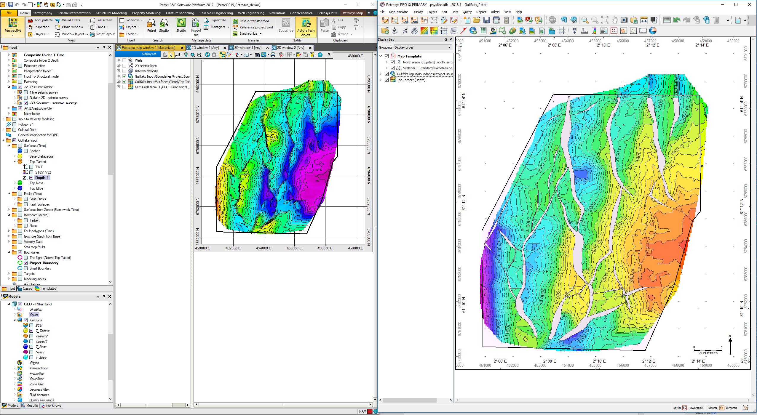The width and height of the screenshot is (757, 415).
Task: Click the Save disk icon in Petrosys
Action: tap(486, 20)
